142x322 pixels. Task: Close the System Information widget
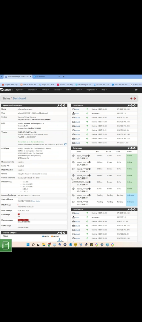pyautogui.click(x=64, y=105)
